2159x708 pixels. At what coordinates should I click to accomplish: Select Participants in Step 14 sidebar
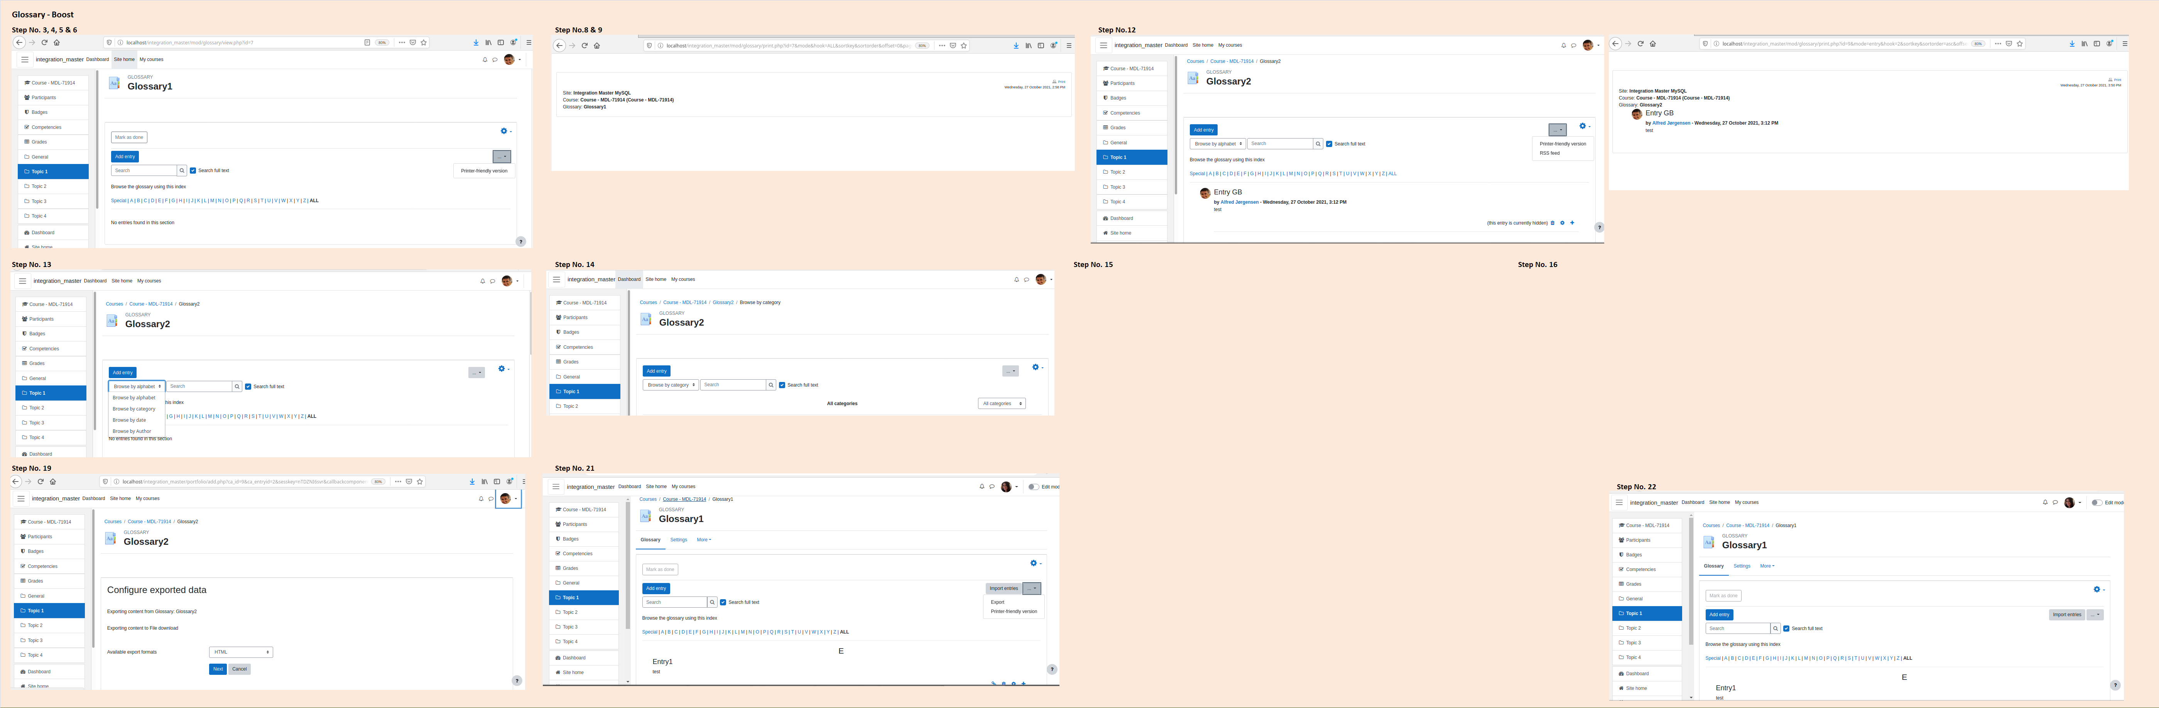click(584, 318)
